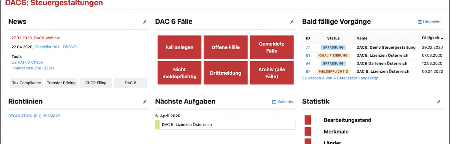Open Kalender via calendar icon
Screen dimensions: 450x144
coord(274,102)
